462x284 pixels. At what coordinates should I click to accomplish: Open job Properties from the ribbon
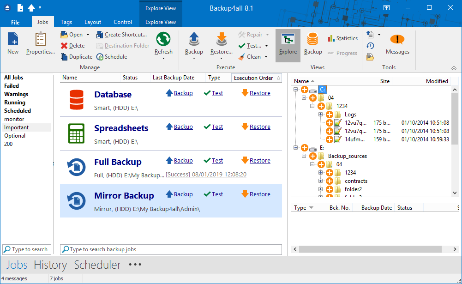(x=40, y=40)
